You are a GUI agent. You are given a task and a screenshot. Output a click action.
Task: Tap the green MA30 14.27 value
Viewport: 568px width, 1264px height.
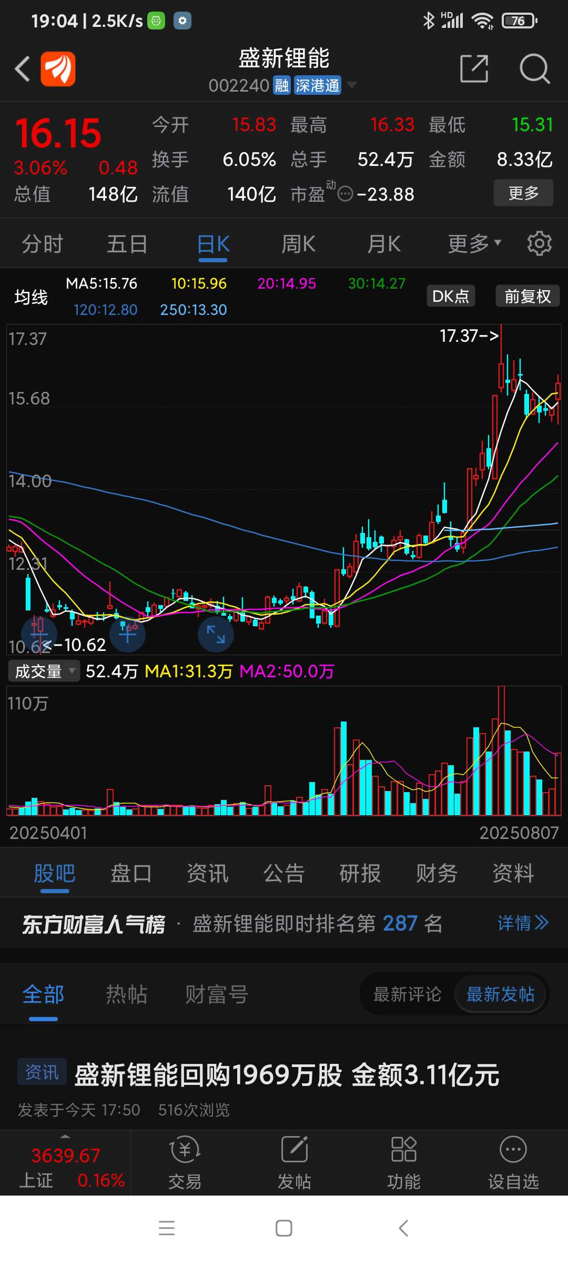click(x=377, y=283)
